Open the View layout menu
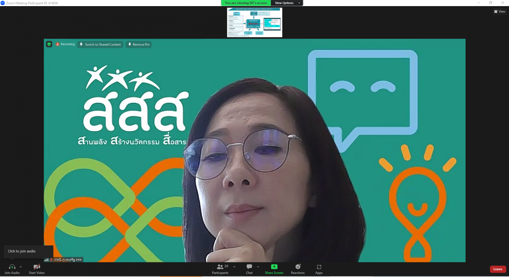 coord(499,12)
